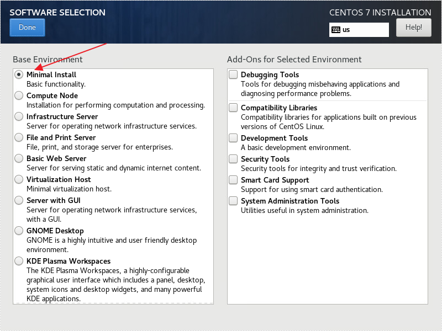Open the Help! button

tap(413, 27)
